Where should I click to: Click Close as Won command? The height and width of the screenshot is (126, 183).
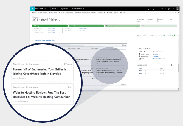pos(43,13)
